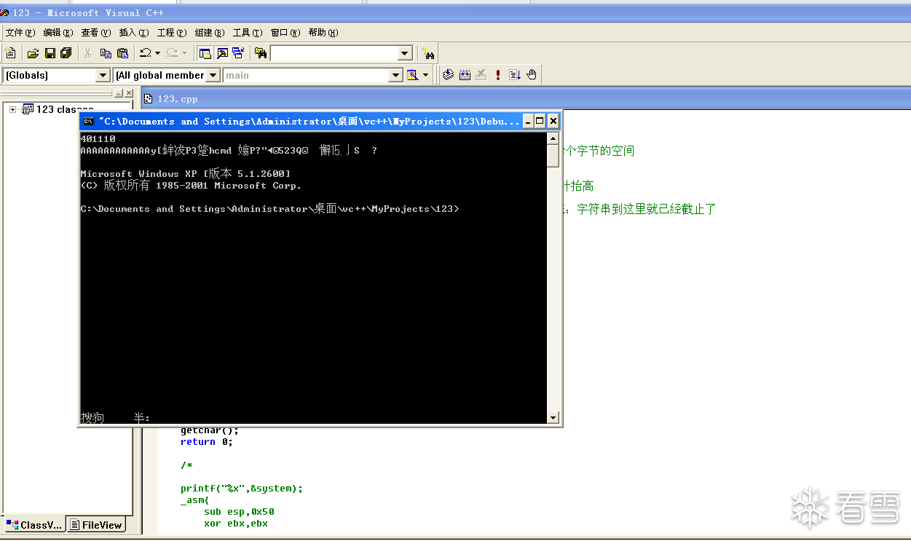Image resolution: width=911 pixels, height=541 pixels.
Task: Click the printf("%x",&system) code line
Action: [x=242, y=489]
